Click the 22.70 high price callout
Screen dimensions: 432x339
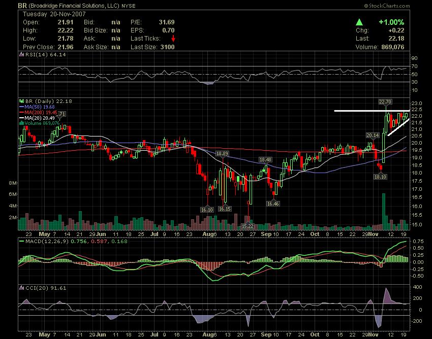(385, 102)
